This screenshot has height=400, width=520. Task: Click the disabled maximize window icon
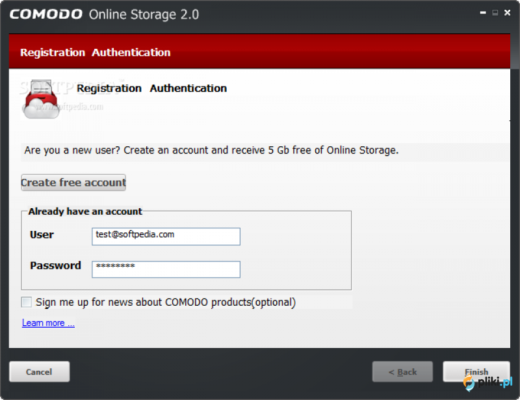pyautogui.click(x=495, y=12)
